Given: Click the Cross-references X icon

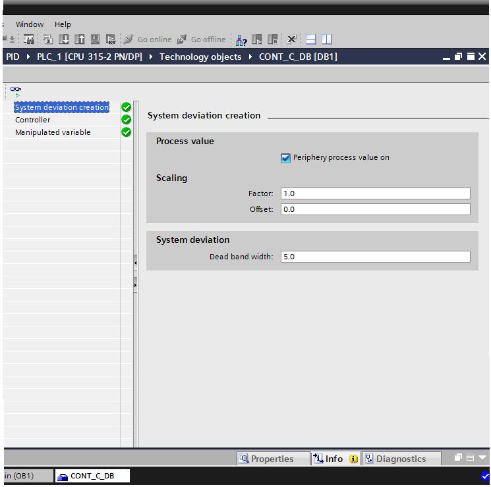Looking at the screenshot, I should coord(291,39).
